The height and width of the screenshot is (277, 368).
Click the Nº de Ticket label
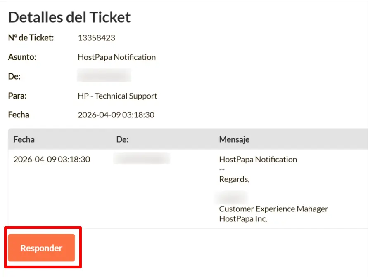tap(31, 38)
